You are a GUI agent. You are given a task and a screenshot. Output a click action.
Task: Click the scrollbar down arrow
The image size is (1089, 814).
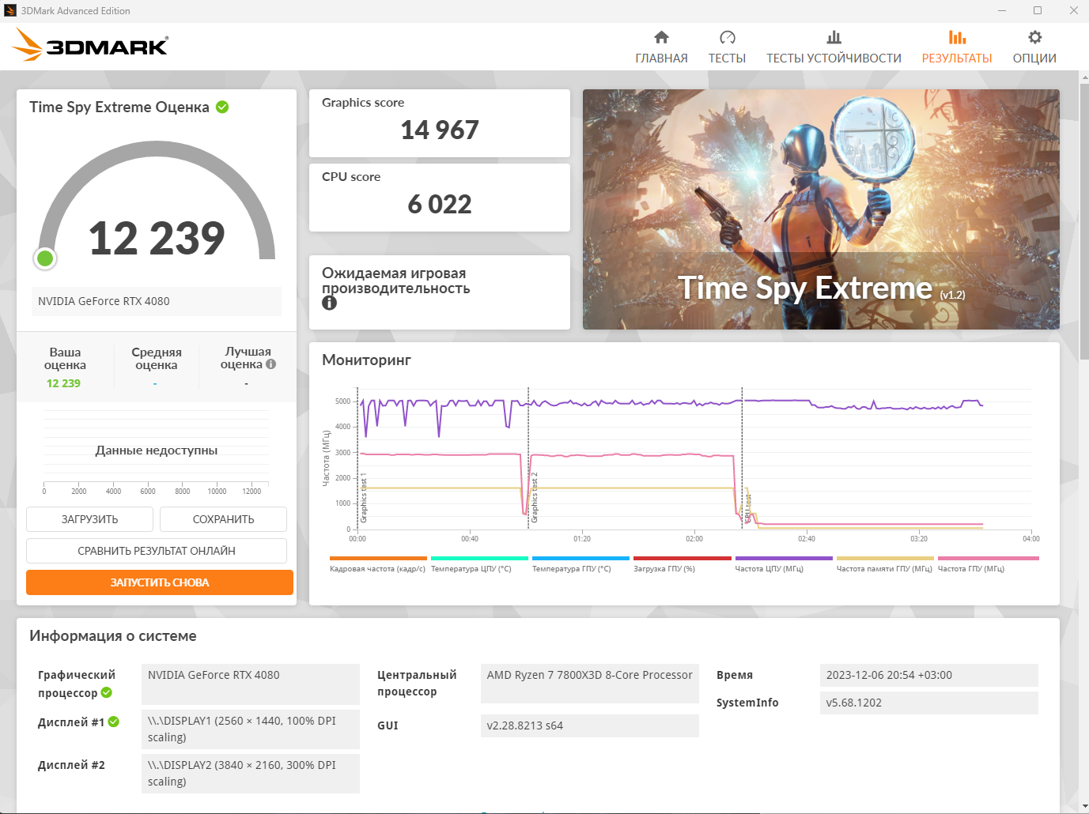(1083, 807)
